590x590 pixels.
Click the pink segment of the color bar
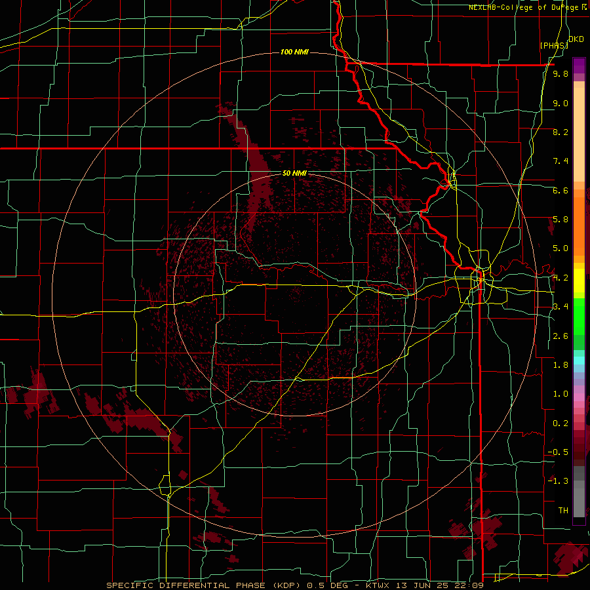[579, 397]
